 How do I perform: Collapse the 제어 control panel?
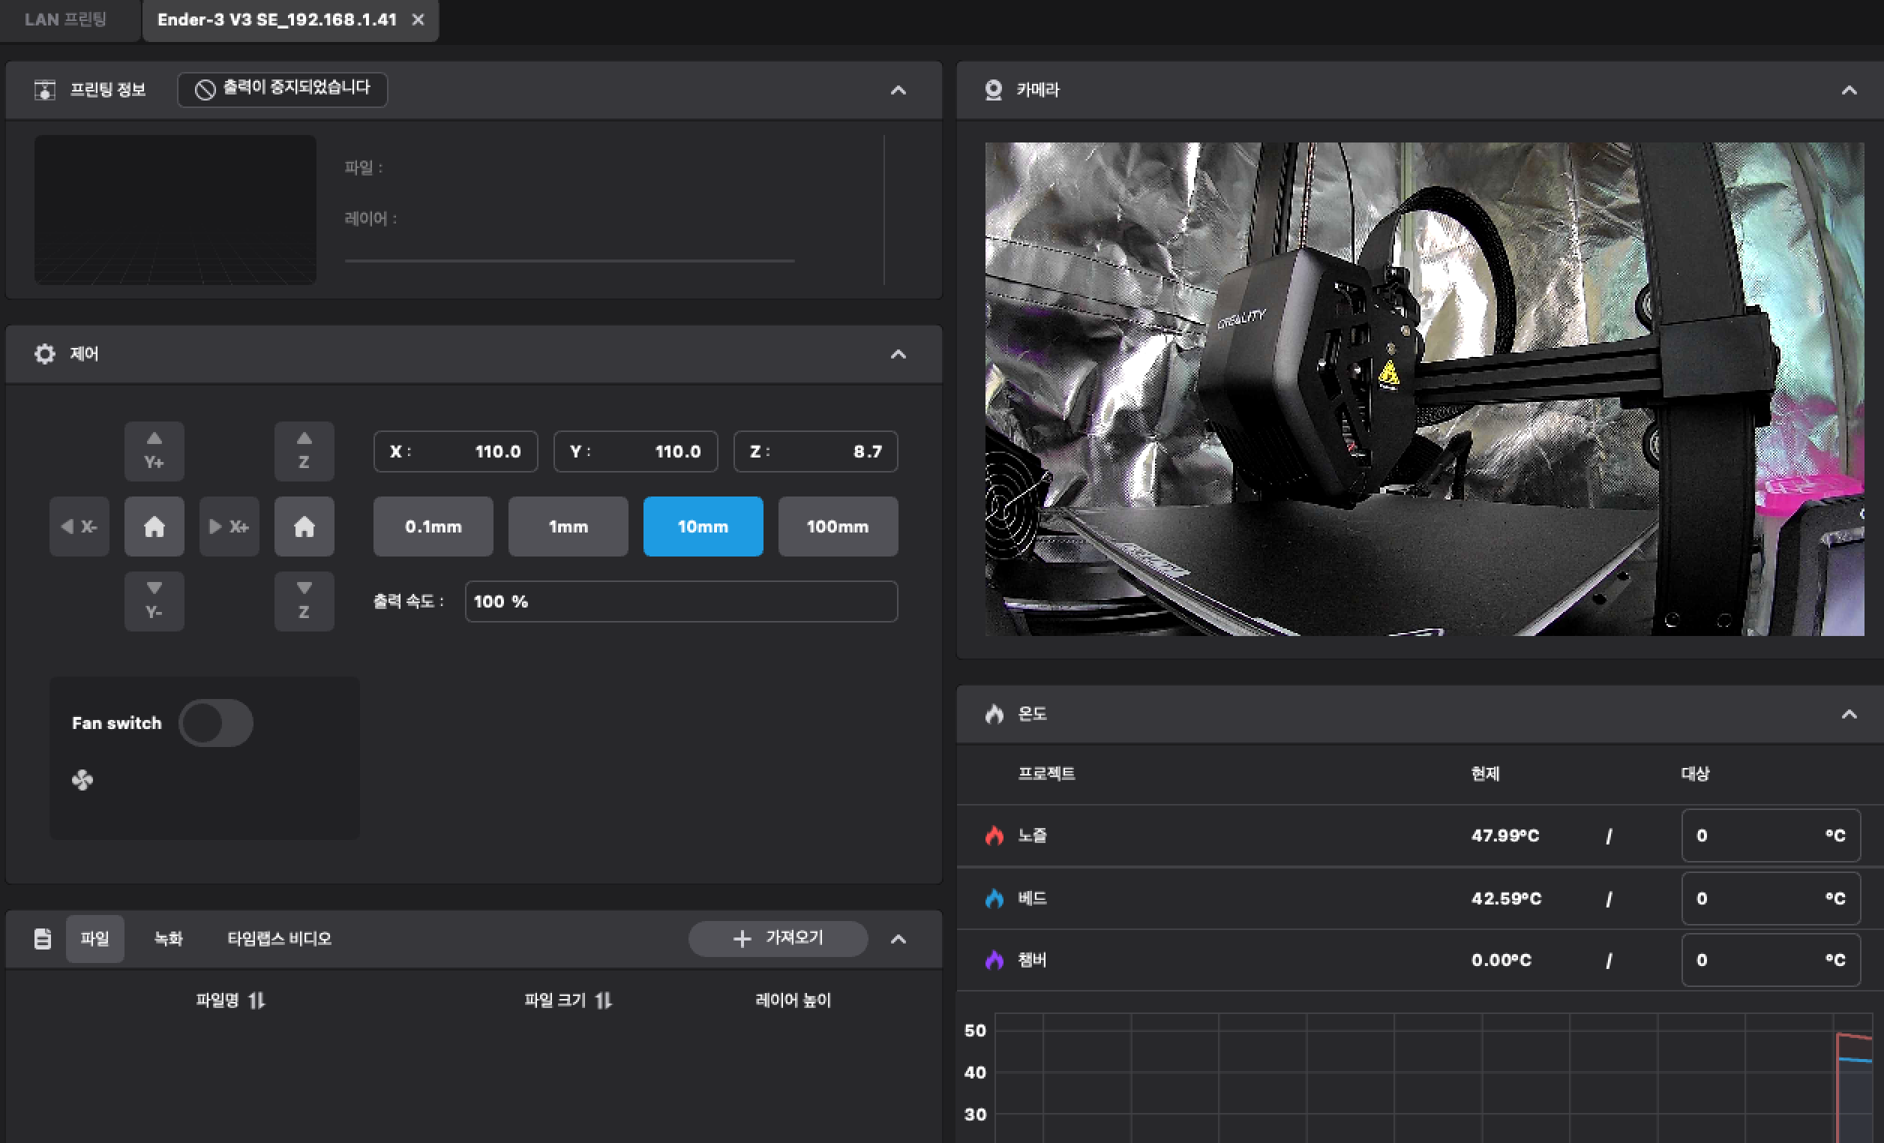point(898,354)
